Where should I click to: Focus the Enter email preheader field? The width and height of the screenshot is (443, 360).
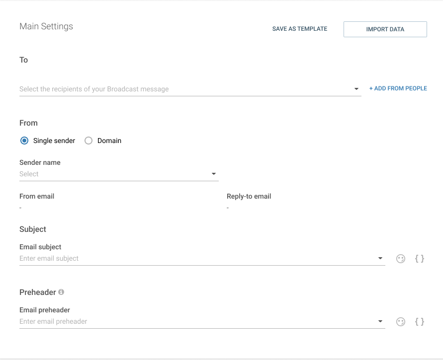pyautogui.click(x=194, y=321)
